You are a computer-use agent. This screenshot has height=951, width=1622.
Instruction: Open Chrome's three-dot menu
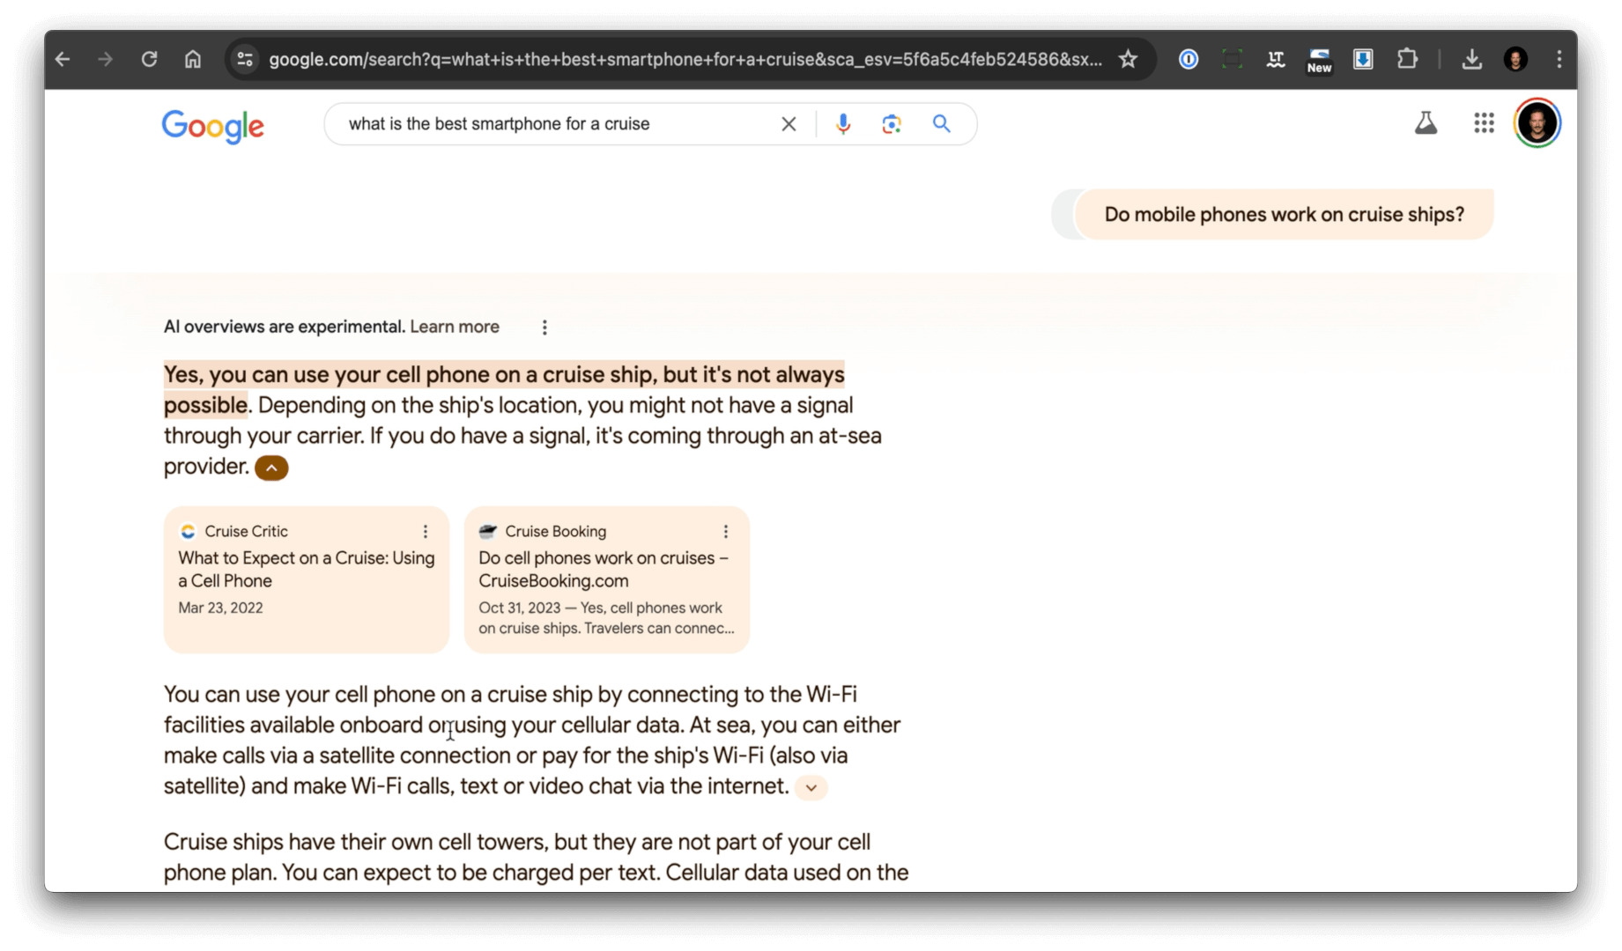tap(1559, 59)
